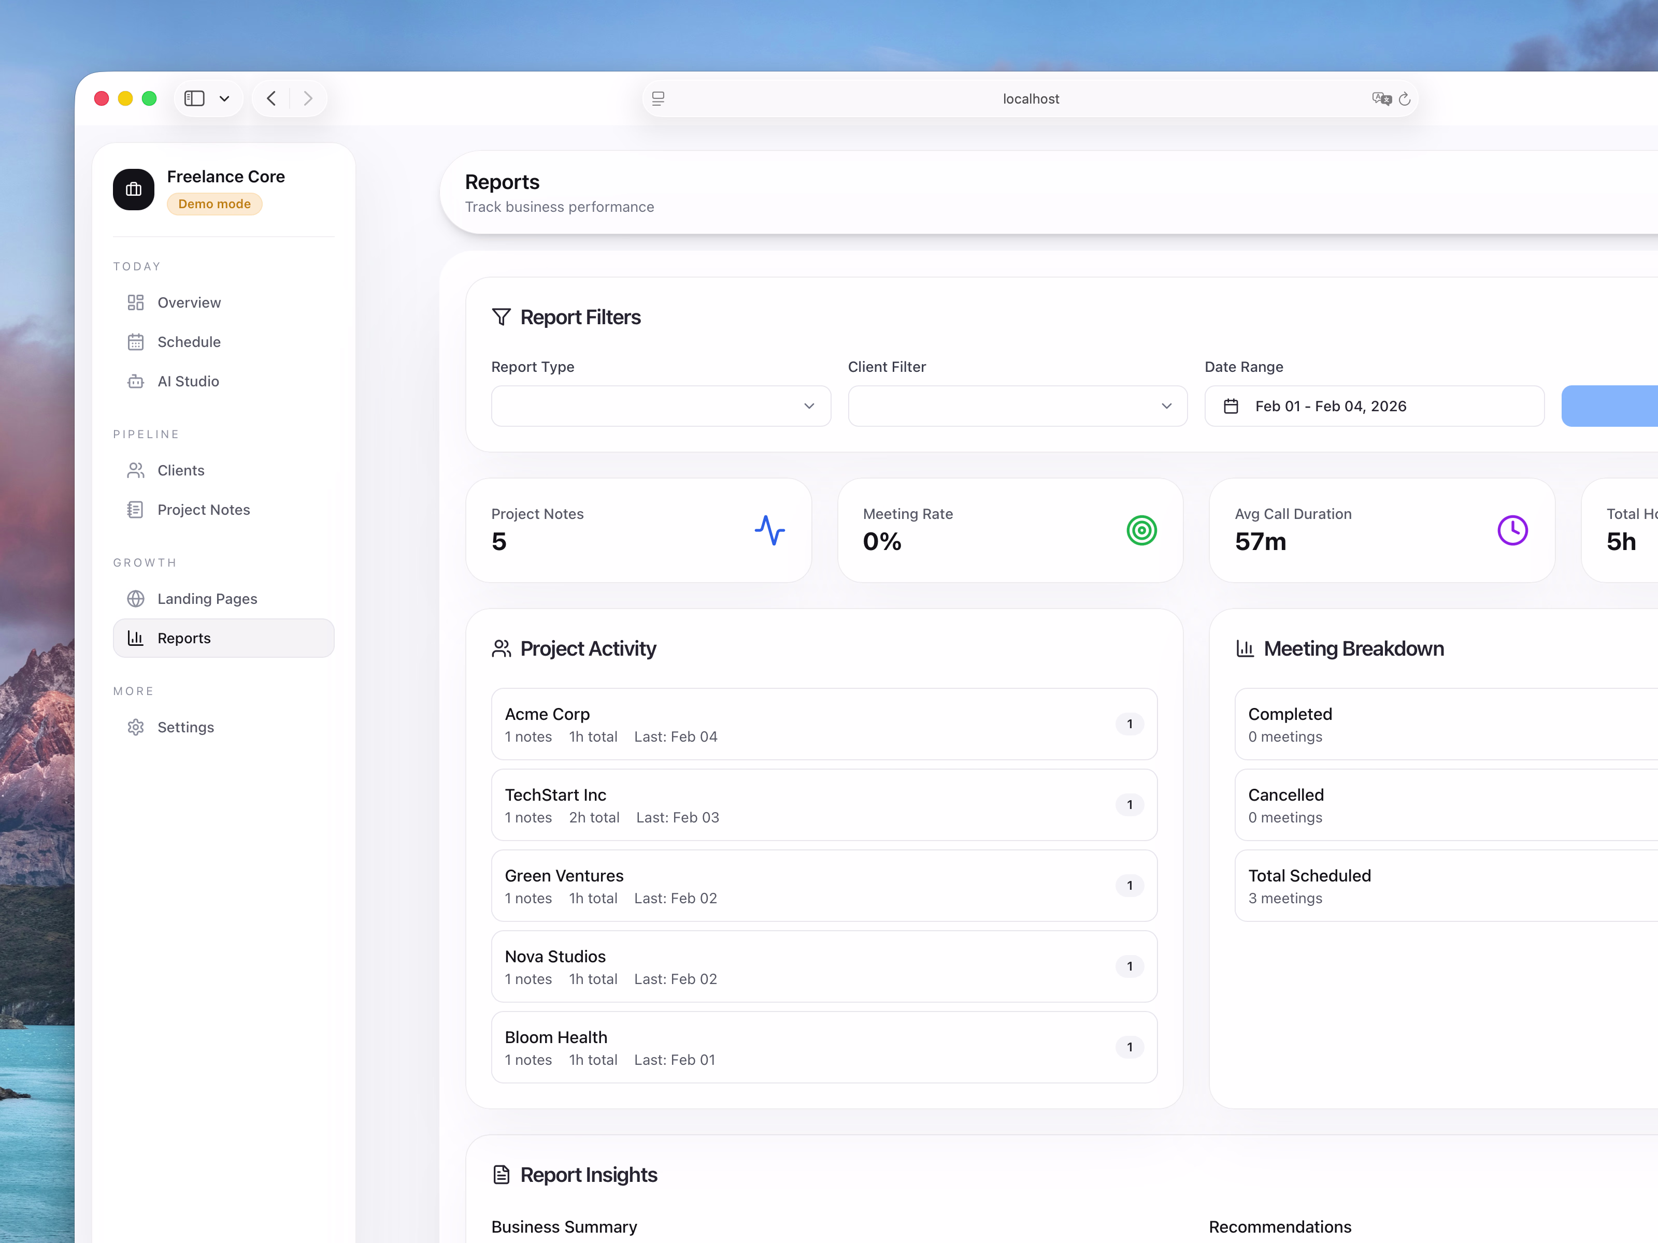Go back using browser back arrow

[271, 98]
